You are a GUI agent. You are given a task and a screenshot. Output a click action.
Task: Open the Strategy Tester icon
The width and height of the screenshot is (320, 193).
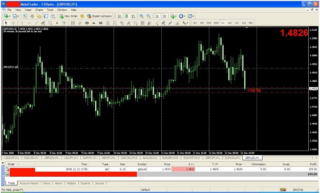click(53, 16)
